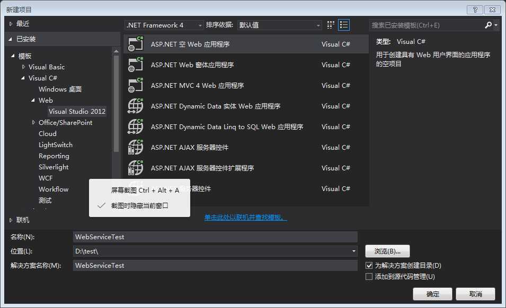Open the search options dropdown arrow
Image resolution: width=506 pixels, height=308 pixels.
pyautogui.click(x=496, y=25)
